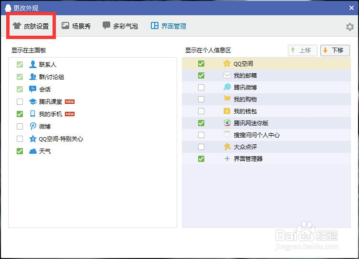The width and height of the screenshot is (359, 259).
Task: Click the 腾讯课堂 graduation cap icon
Action: [33, 101]
